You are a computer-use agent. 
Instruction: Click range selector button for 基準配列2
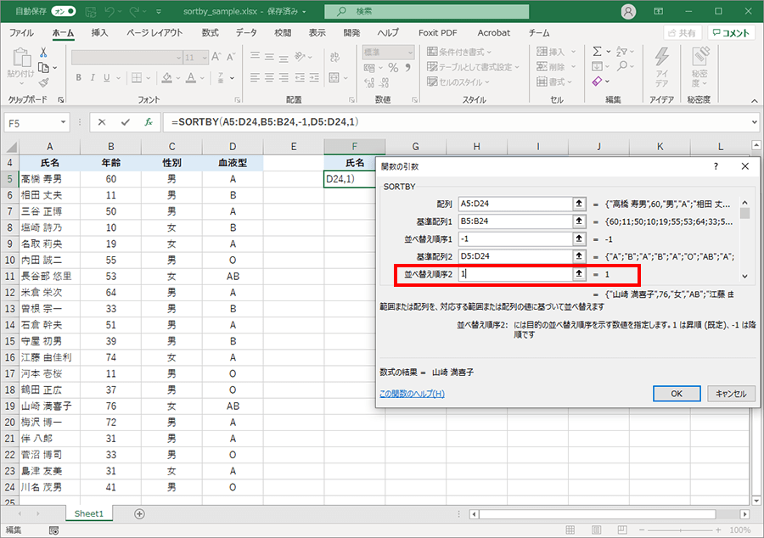click(579, 256)
